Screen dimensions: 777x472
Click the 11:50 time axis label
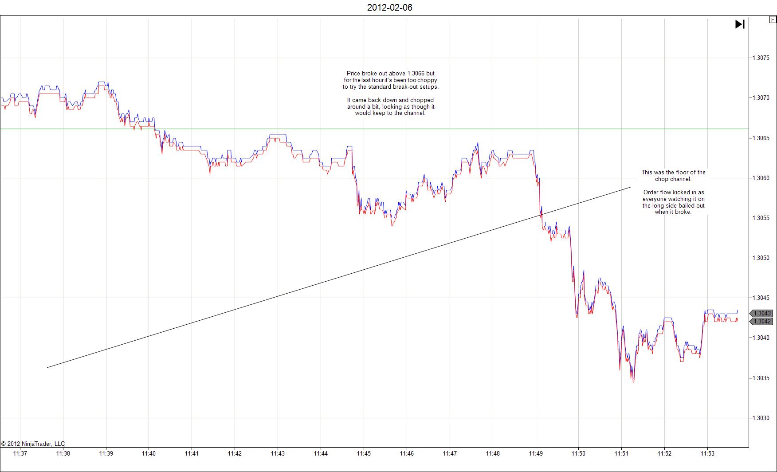click(x=578, y=453)
